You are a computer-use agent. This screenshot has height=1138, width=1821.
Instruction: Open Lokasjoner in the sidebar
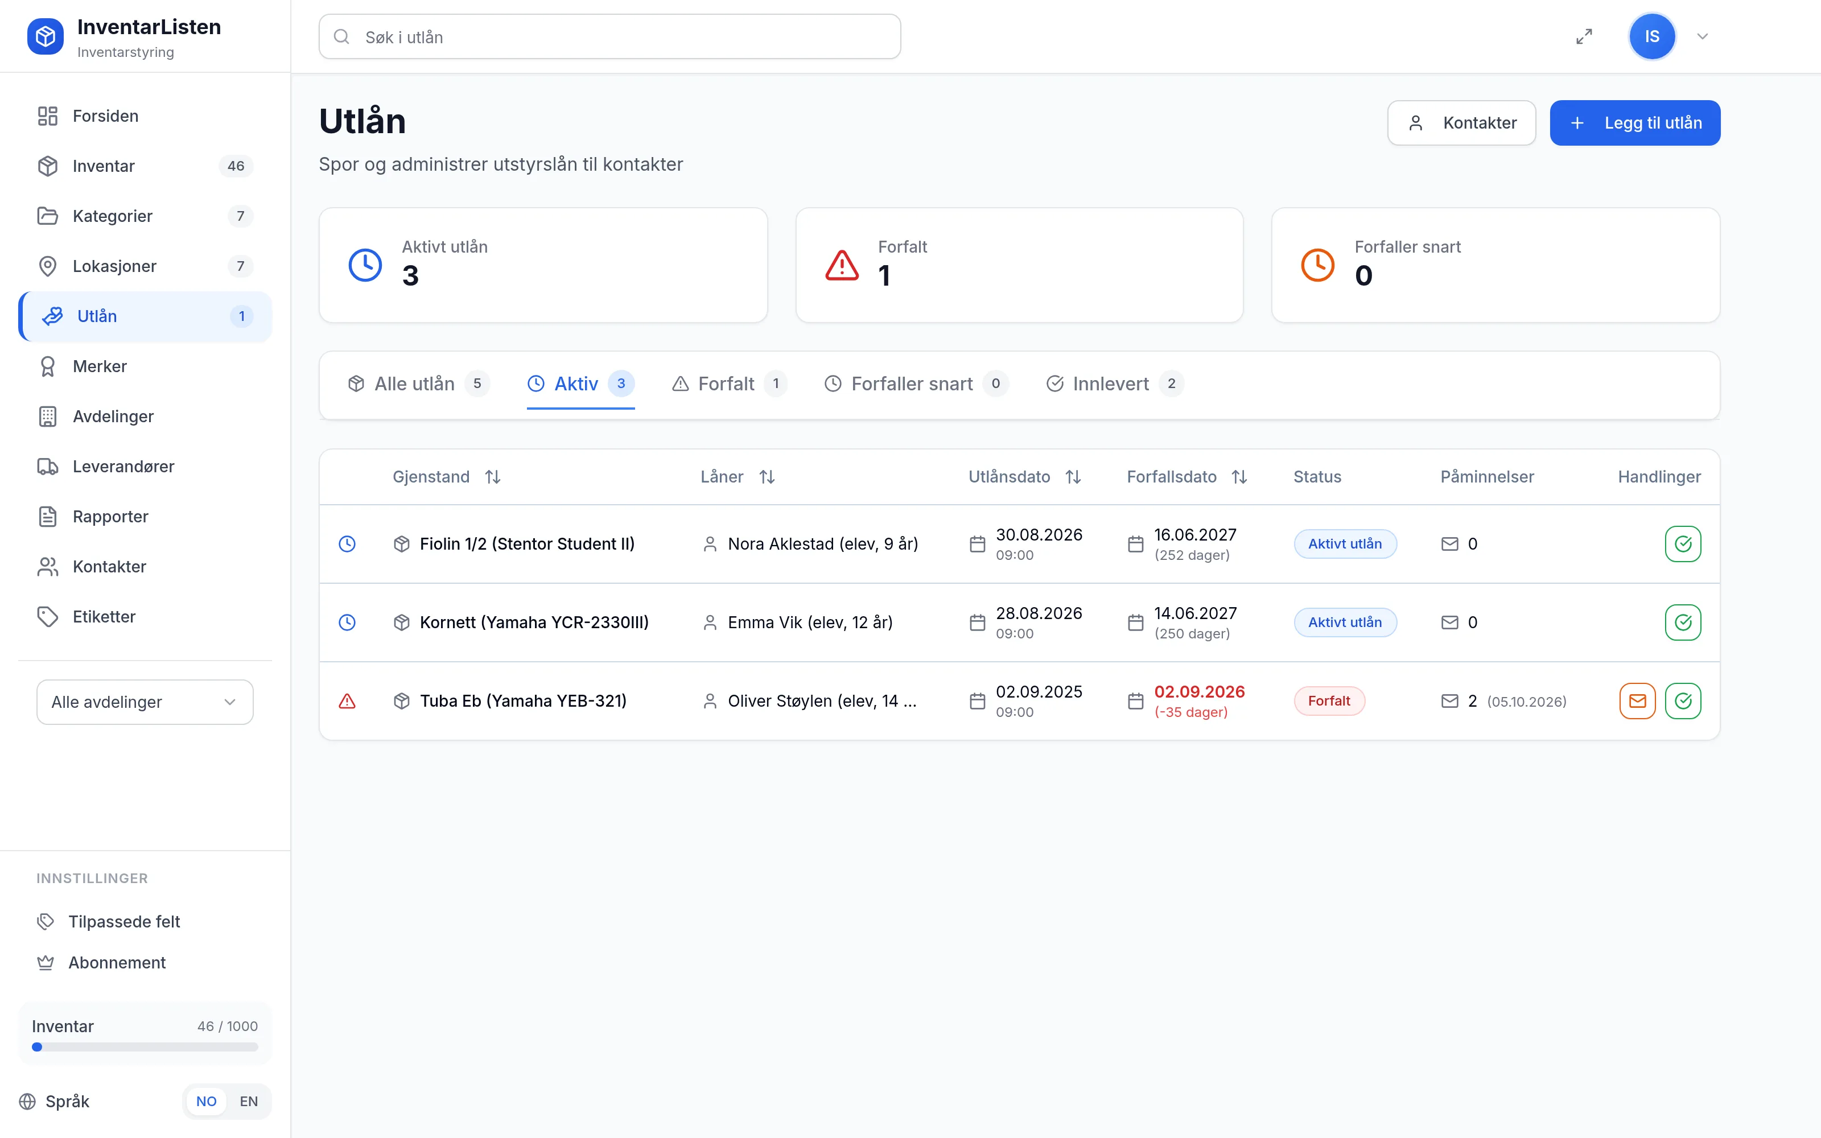point(145,266)
